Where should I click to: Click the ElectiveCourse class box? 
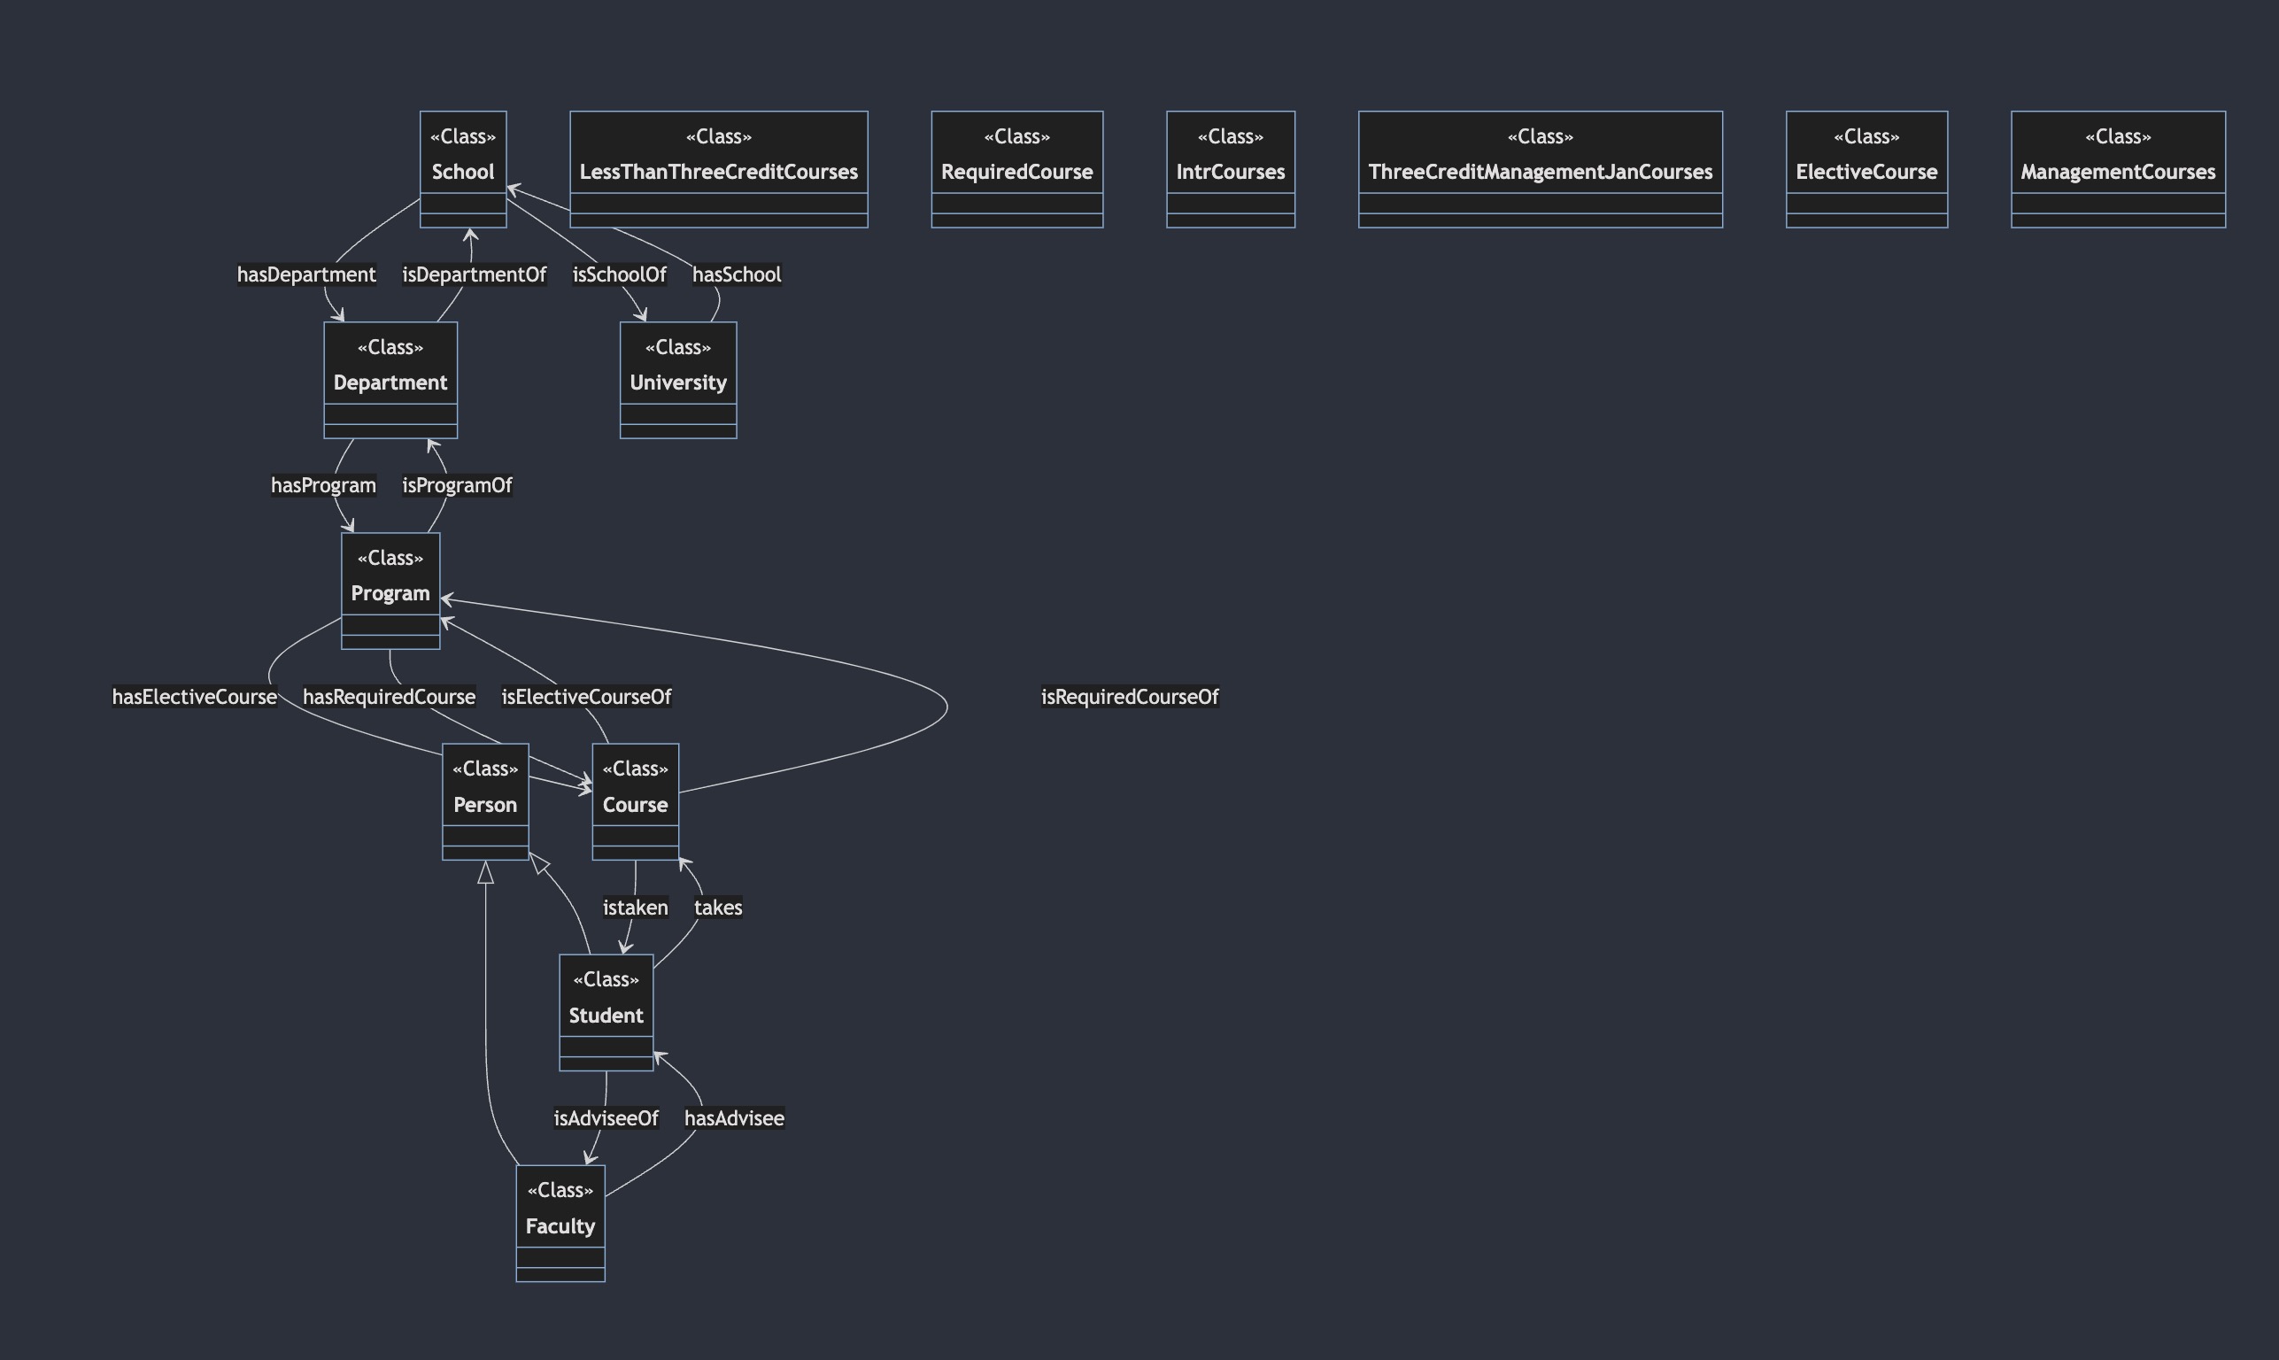[x=1866, y=169]
